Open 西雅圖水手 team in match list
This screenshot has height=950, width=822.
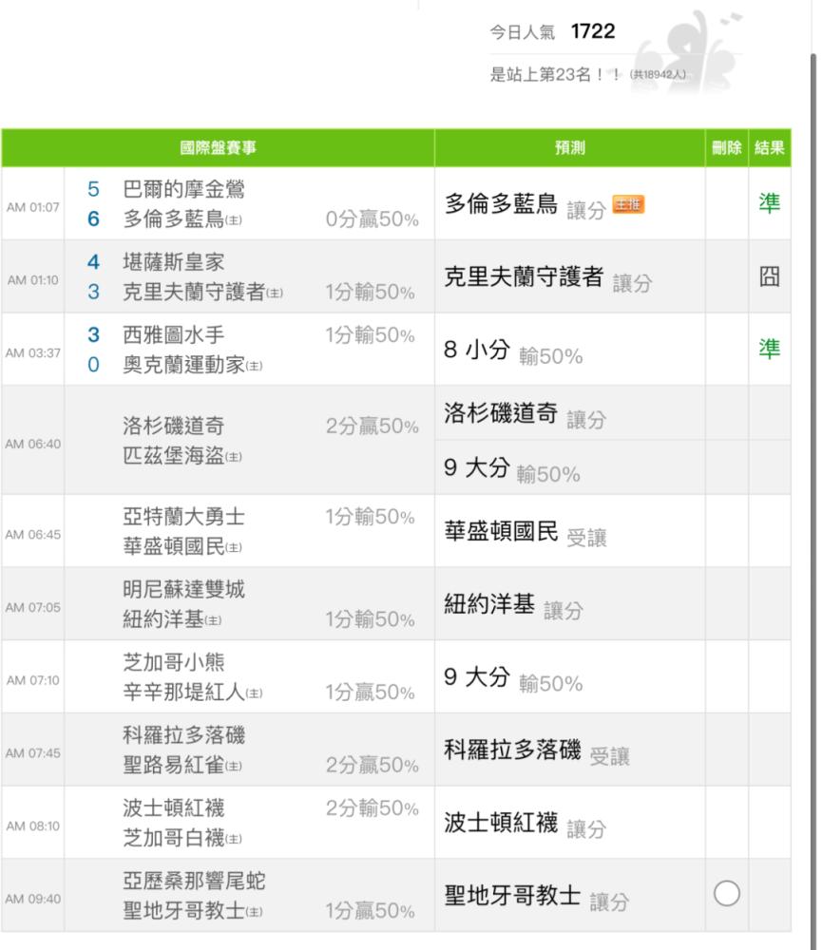(x=173, y=334)
